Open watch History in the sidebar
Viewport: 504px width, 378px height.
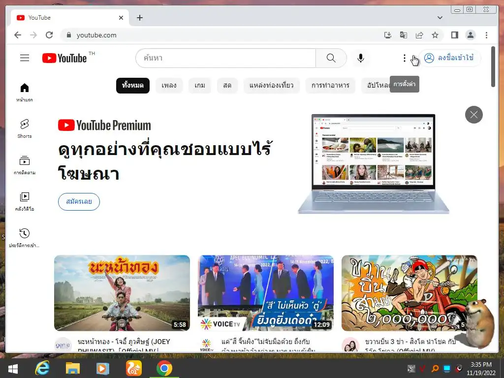click(25, 238)
